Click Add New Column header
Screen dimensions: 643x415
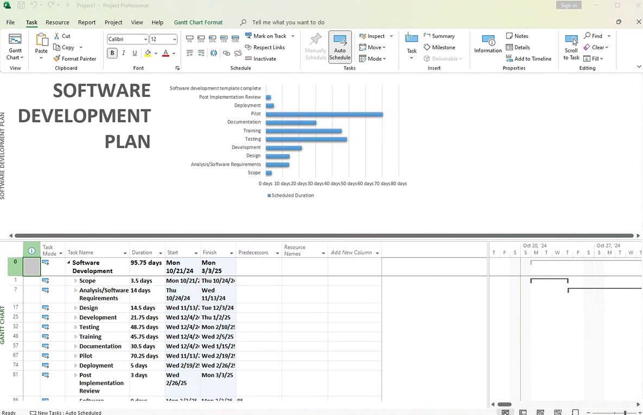point(352,252)
